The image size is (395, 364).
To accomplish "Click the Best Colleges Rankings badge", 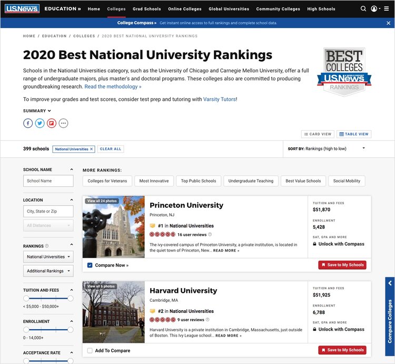I will (x=344, y=72).
